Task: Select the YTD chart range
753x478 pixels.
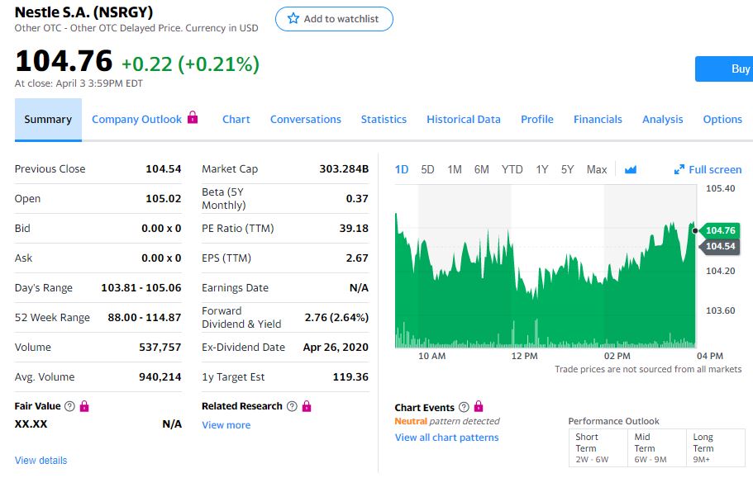Action: point(512,169)
